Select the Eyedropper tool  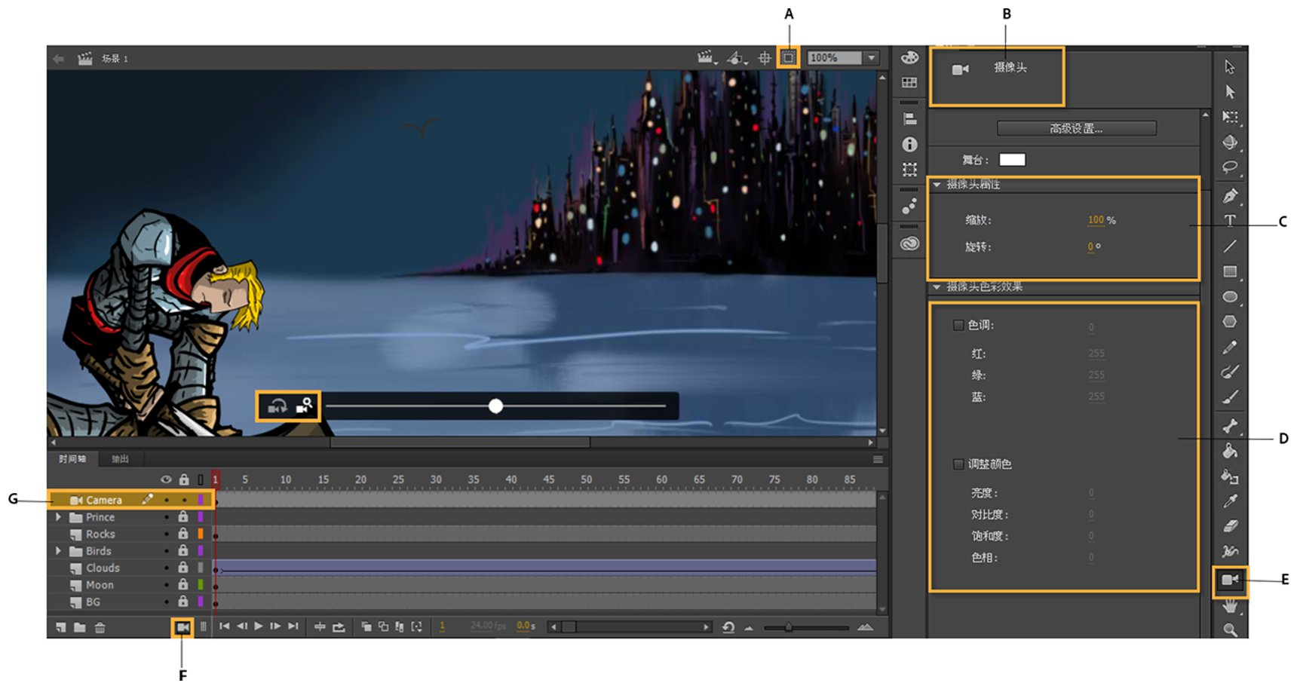coord(1230,501)
